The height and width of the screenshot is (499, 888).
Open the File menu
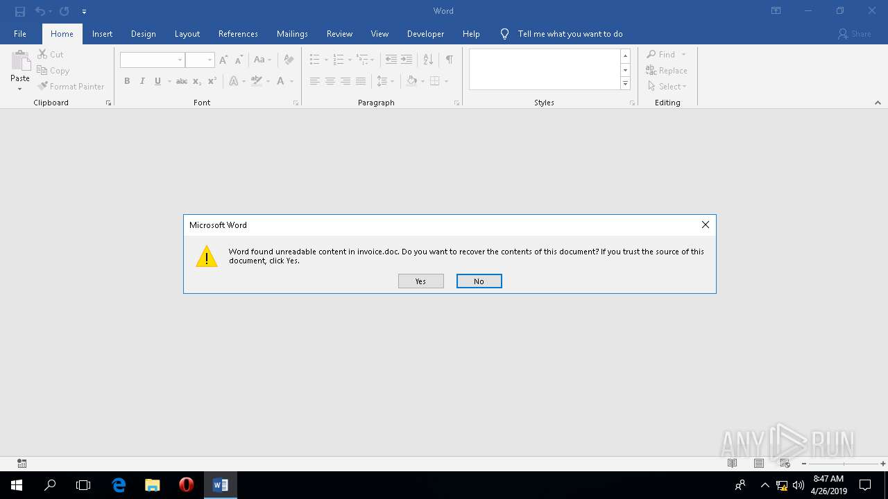(x=20, y=34)
